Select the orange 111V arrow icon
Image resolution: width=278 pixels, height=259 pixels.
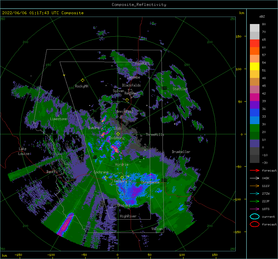pos(255,186)
